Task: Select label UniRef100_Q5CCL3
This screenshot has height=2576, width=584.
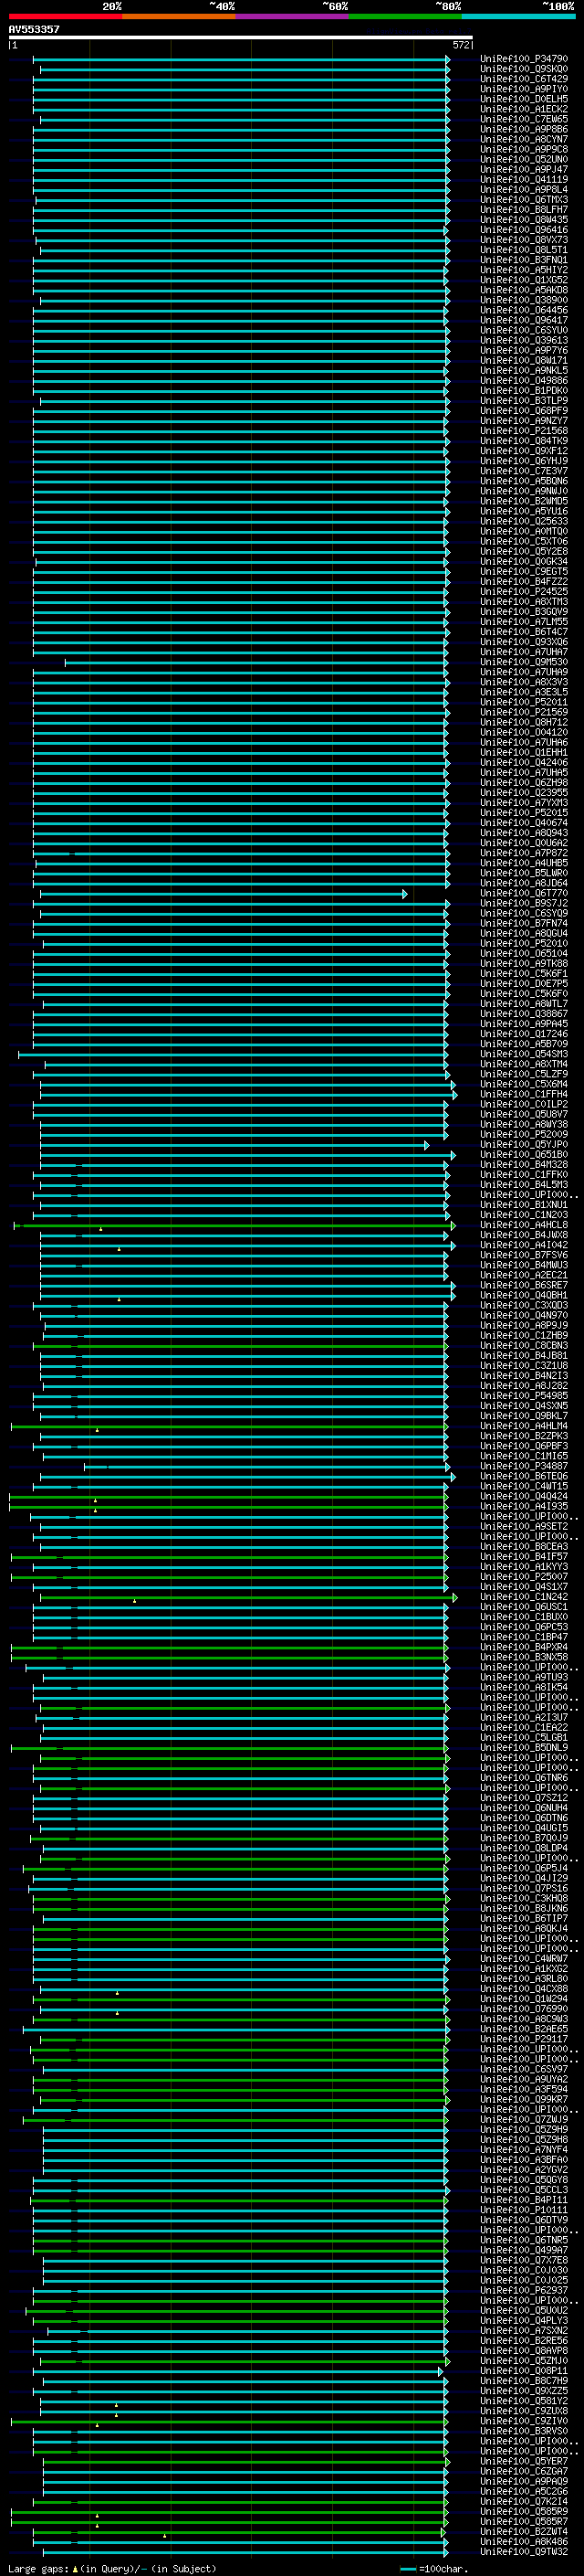Action: (524, 2189)
